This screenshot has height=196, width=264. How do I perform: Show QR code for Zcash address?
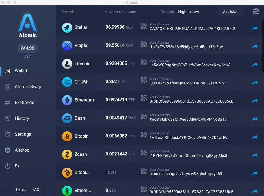pyautogui.click(x=144, y=153)
